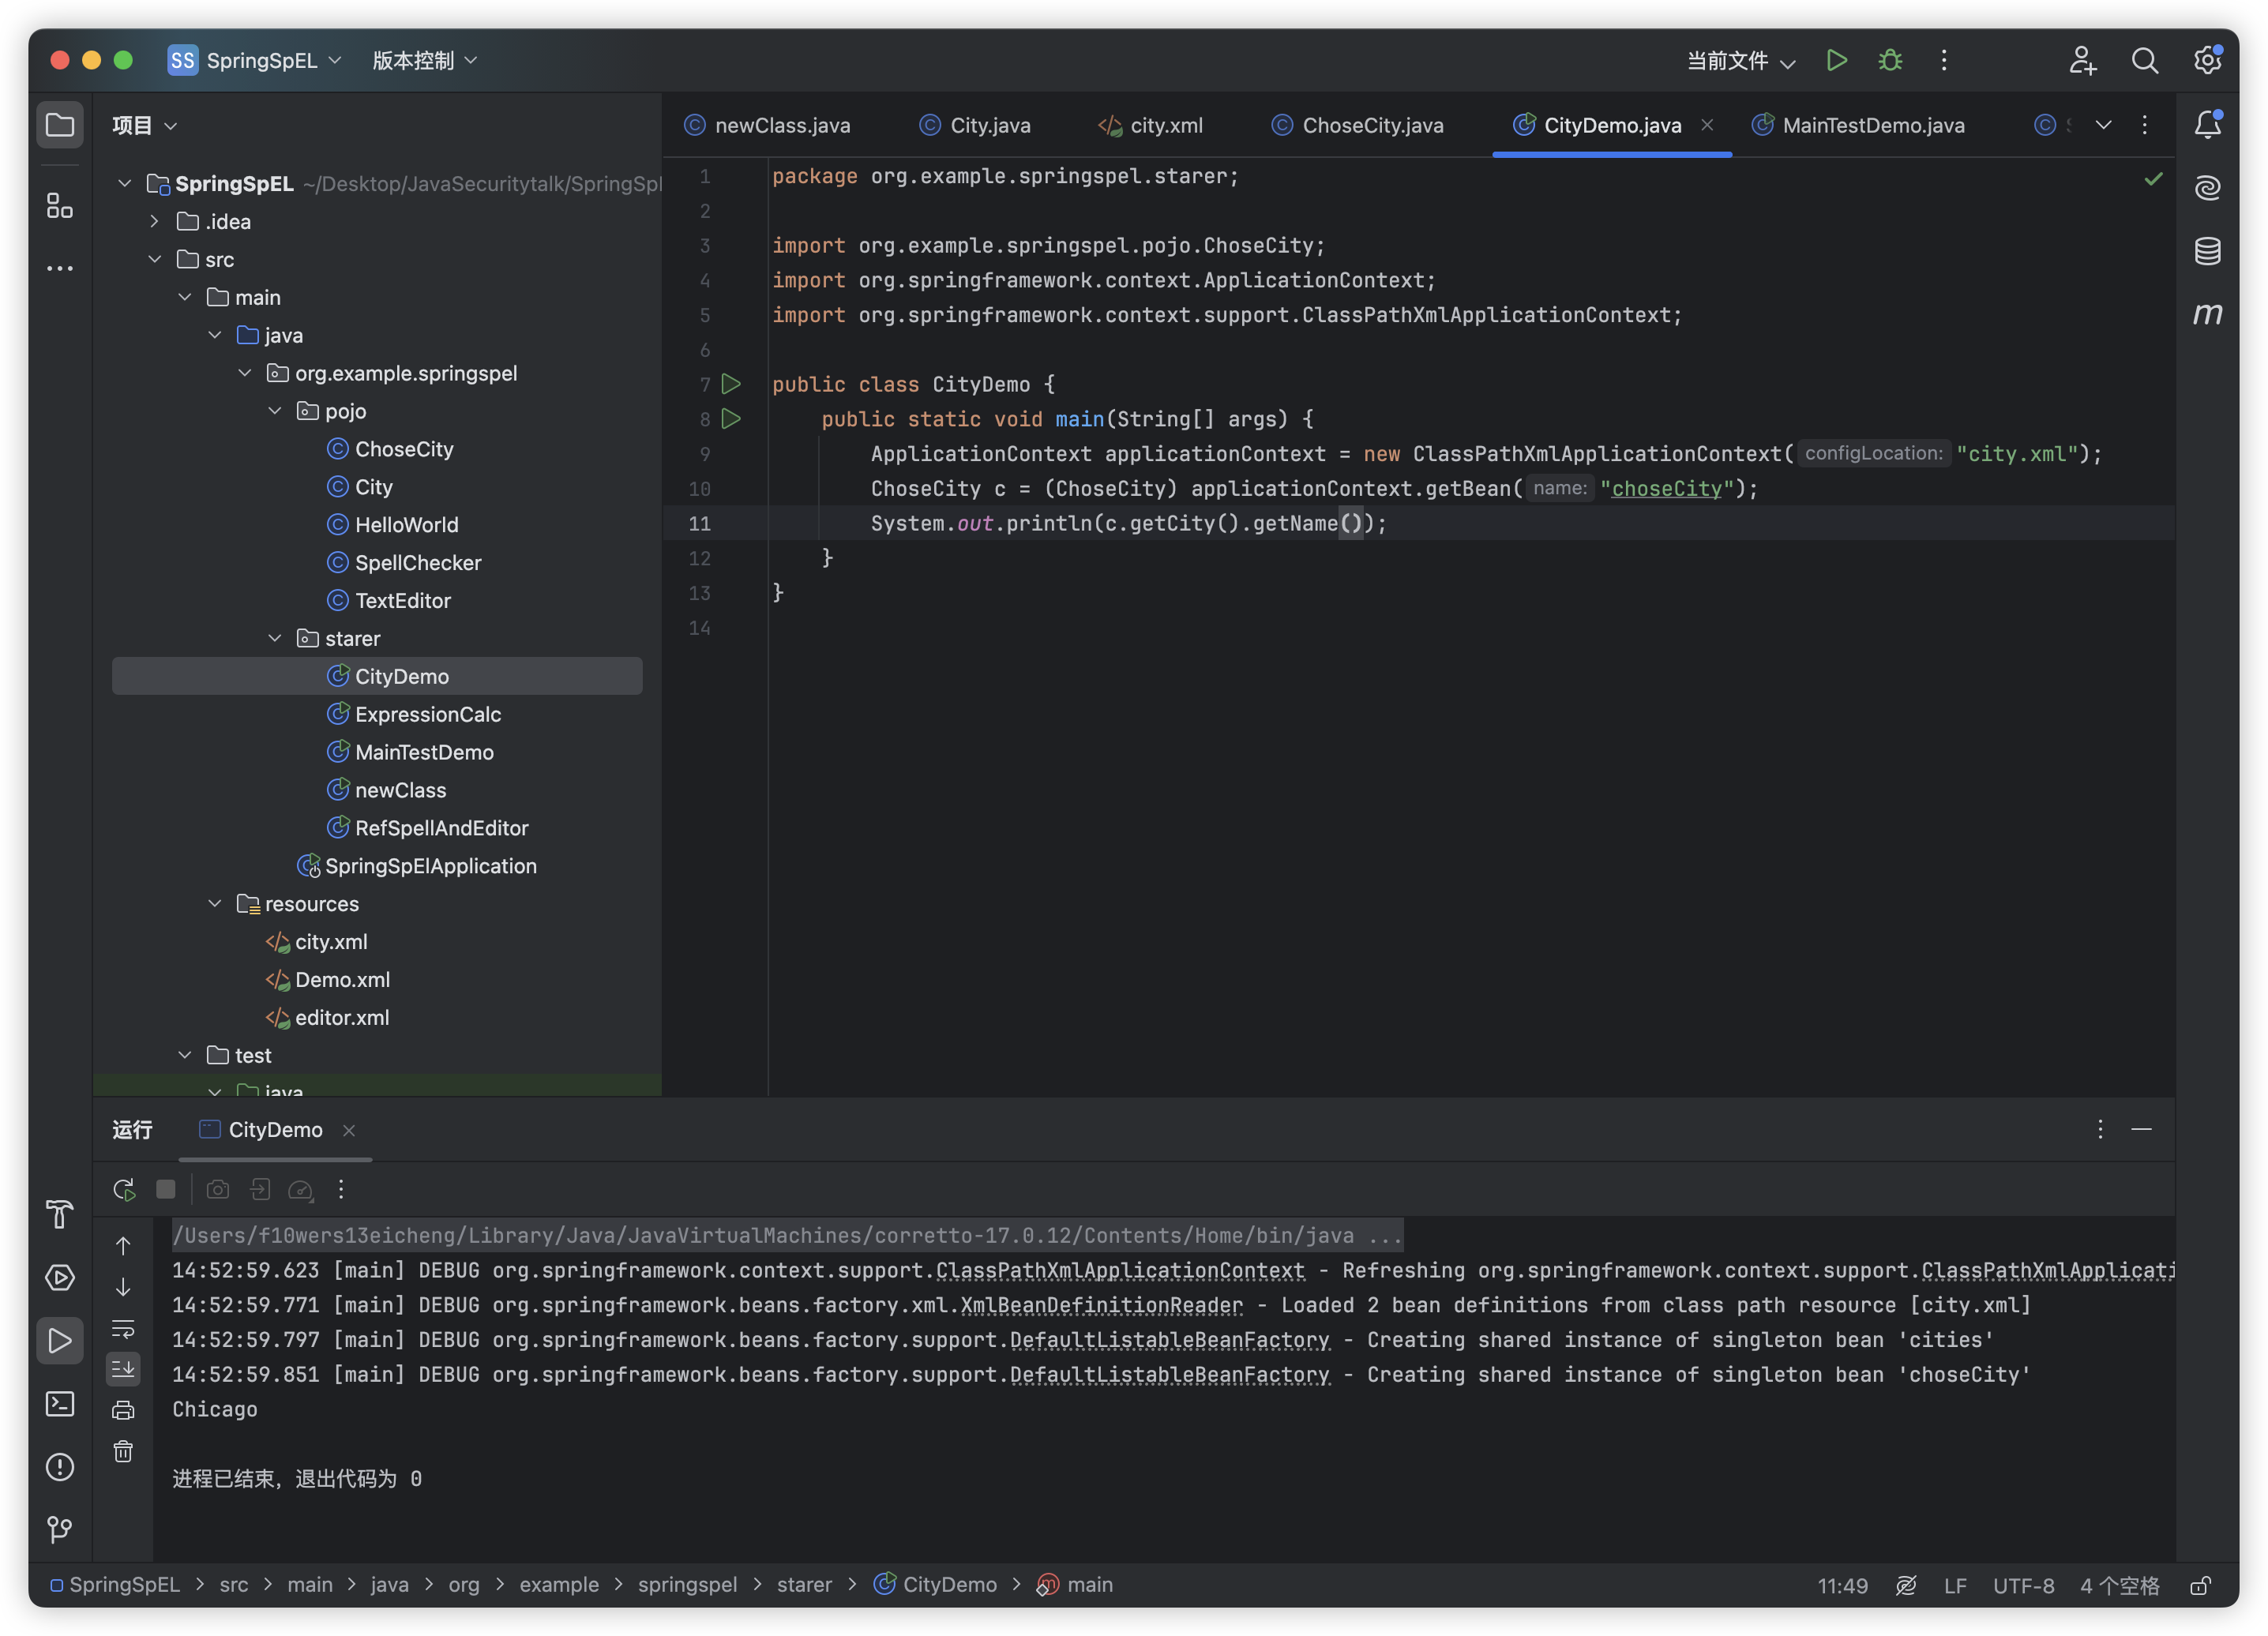Open the Problems tool window icon

[60, 1467]
